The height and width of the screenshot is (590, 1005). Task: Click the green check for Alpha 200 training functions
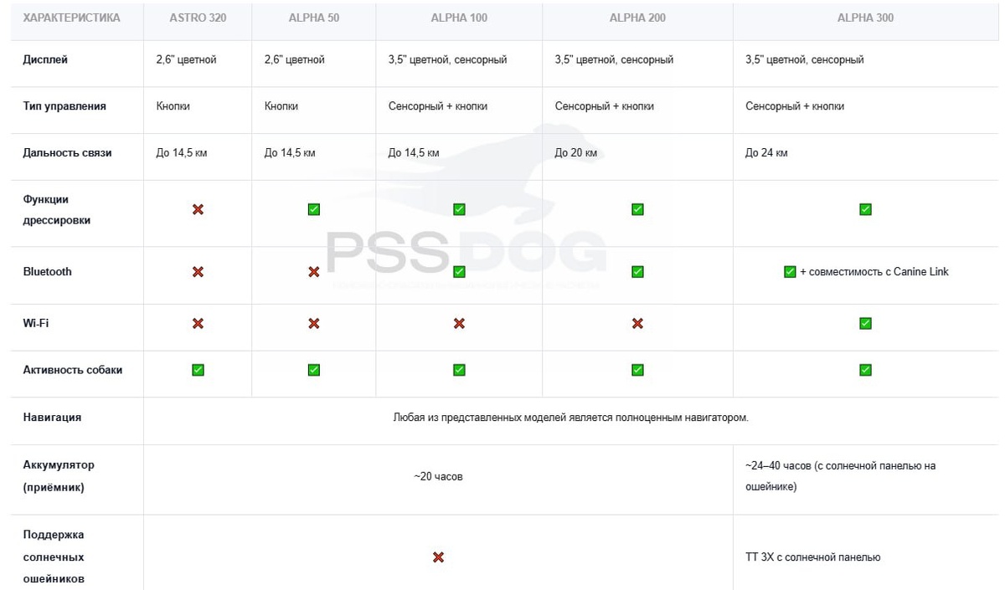pyautogui.click(x=637, y=209)
